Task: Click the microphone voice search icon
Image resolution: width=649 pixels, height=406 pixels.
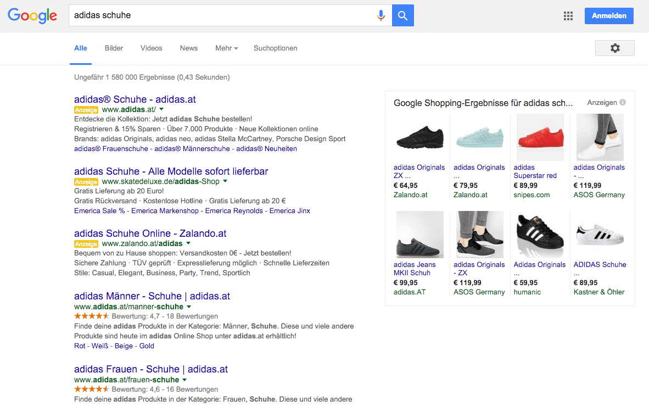Action: click(x=381, y=15)
